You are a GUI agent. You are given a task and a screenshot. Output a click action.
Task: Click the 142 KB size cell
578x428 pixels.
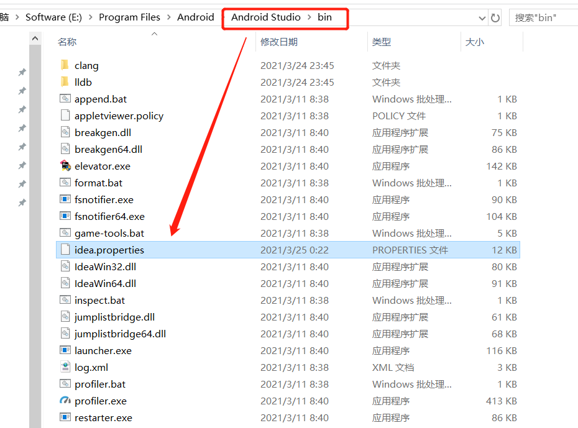click(502, 166)
